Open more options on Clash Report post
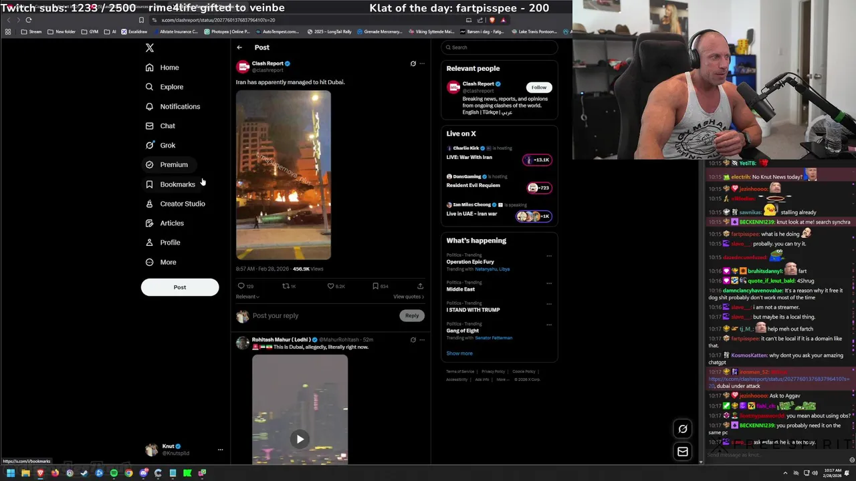Viewport: 856px width, 481px height. (421, 63)
